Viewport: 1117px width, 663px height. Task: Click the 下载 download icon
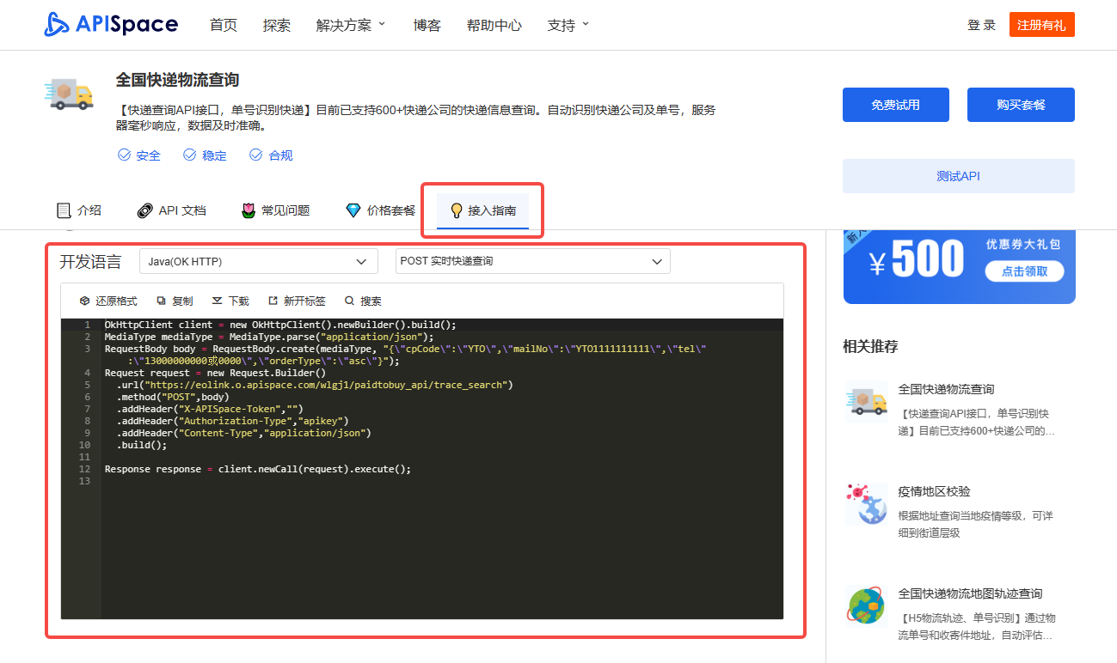(217, 301)
